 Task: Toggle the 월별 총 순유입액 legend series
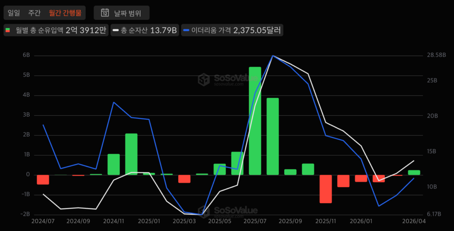pos(56,30)
